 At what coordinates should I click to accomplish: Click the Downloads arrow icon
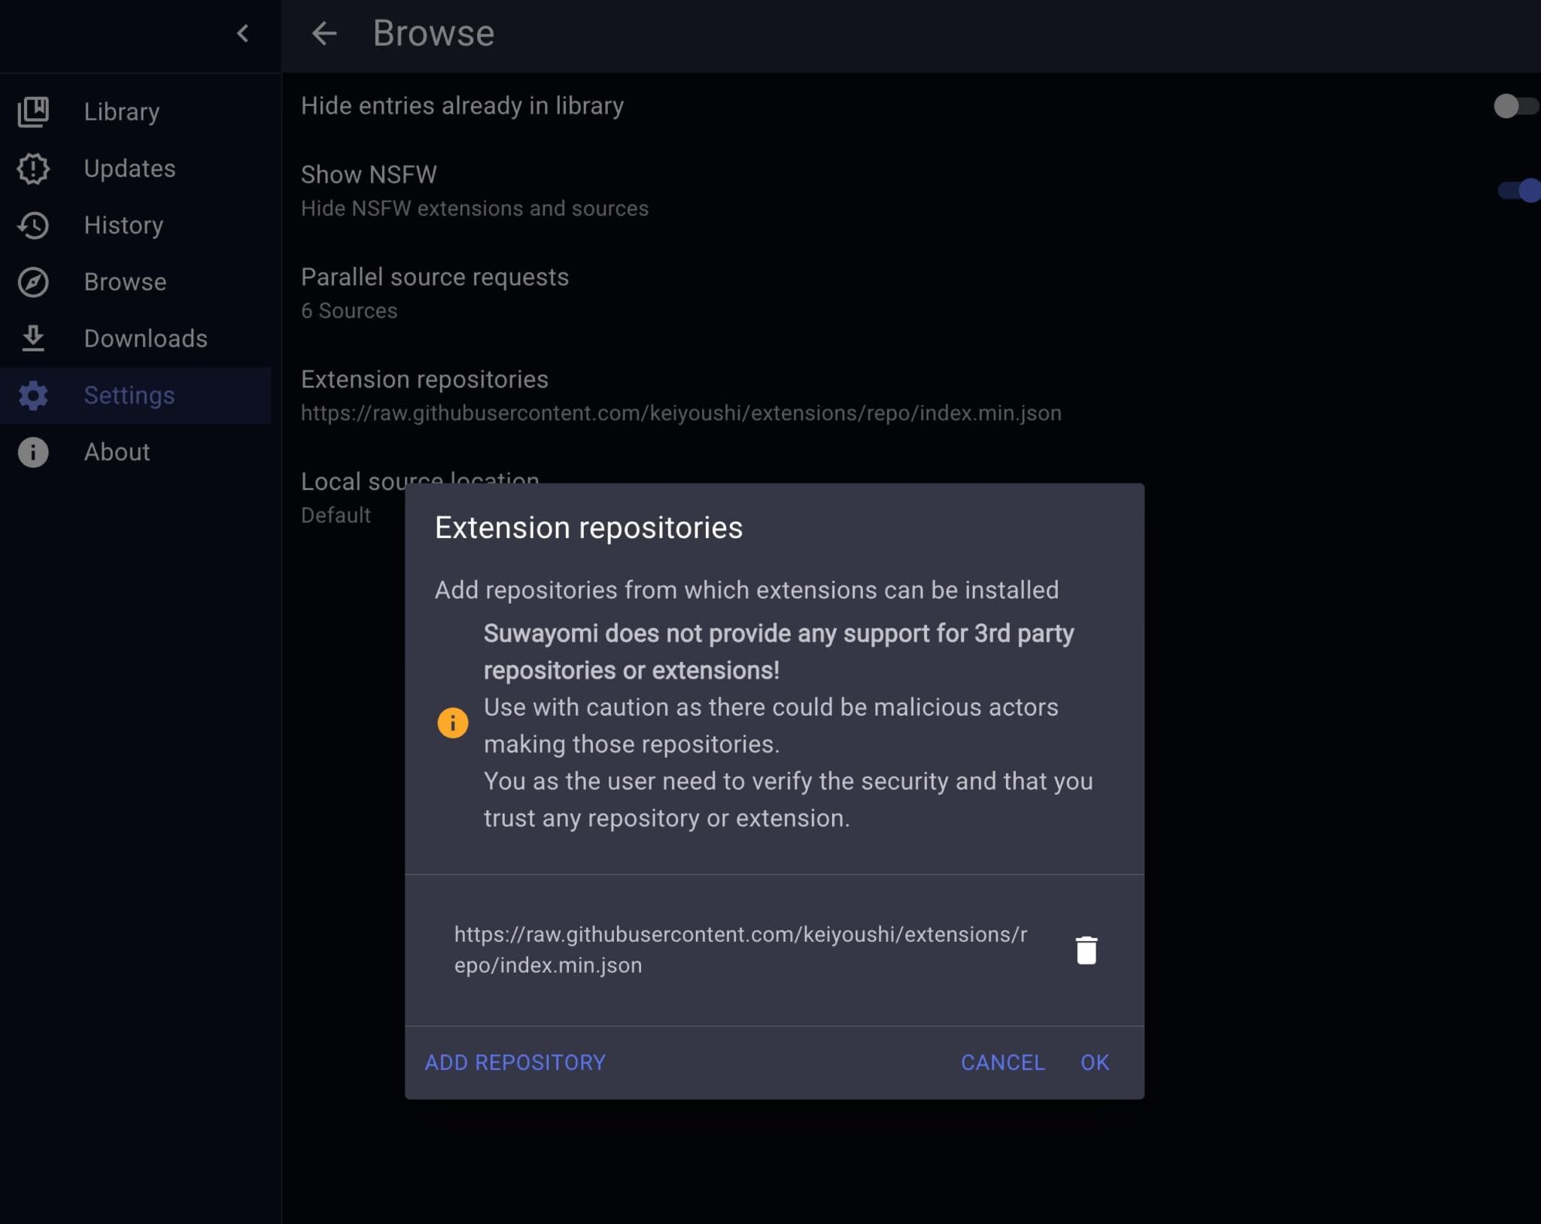tap(33, 339)
